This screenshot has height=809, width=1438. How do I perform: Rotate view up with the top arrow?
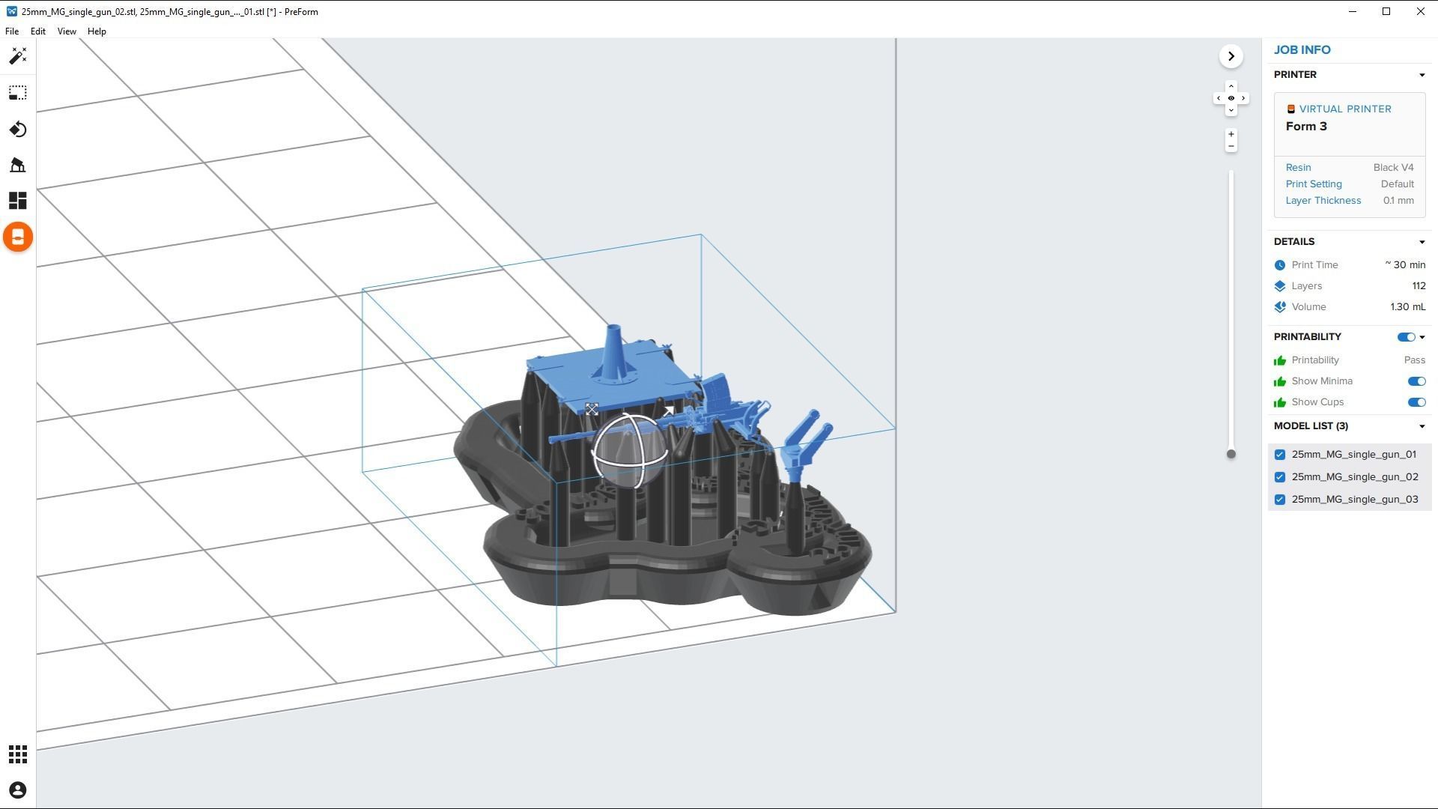pyautogui.click(x=1231, y=86)
